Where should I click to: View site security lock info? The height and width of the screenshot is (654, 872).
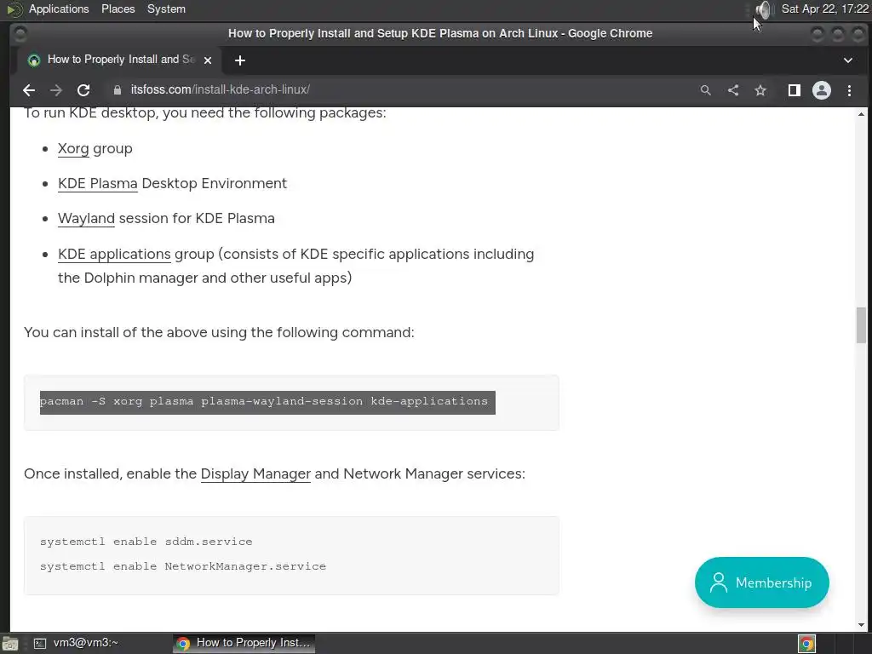[118, 90]
